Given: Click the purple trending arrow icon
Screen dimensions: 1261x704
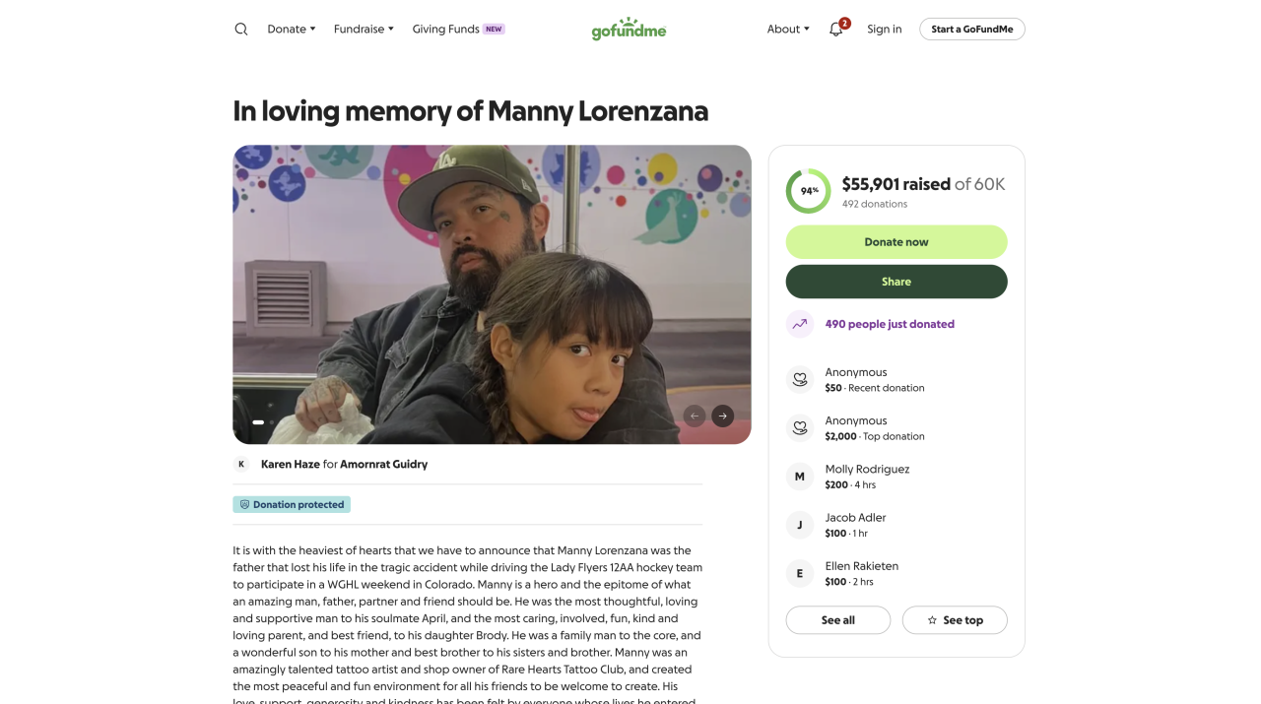Looking at the screenshot, I should click(x=800, y=324).
